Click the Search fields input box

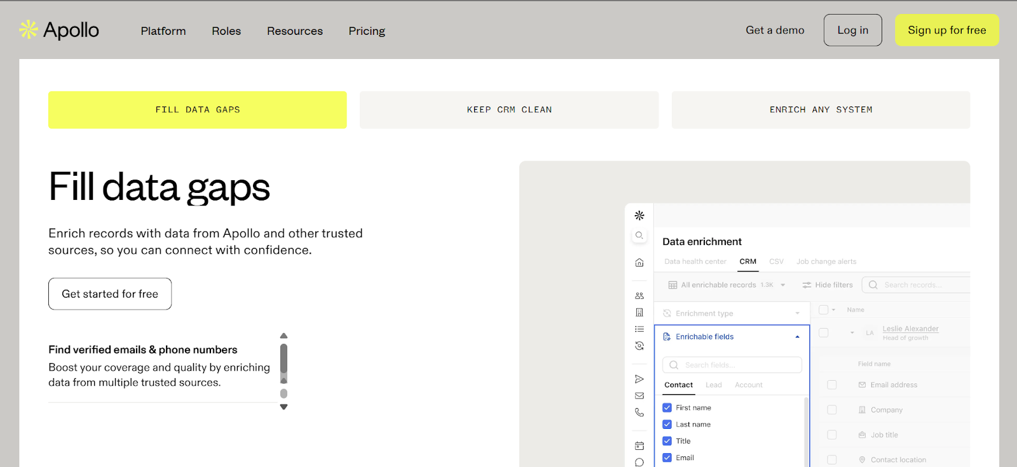[x=732, y=365]
